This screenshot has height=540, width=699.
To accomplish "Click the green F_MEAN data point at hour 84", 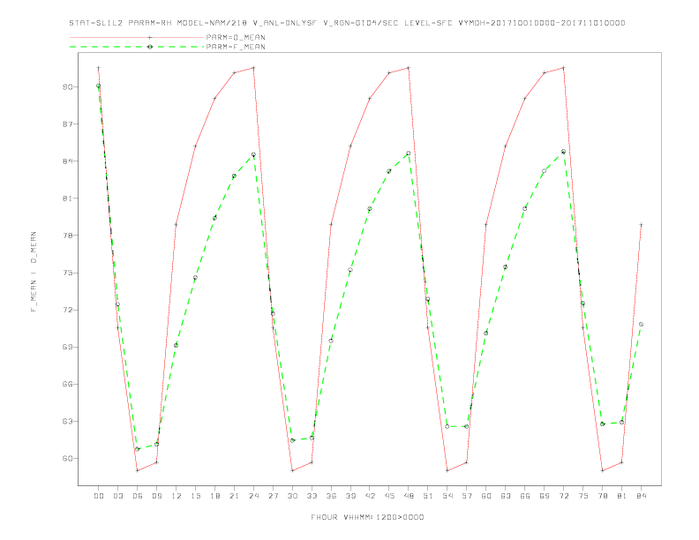I will click(641, 325).
